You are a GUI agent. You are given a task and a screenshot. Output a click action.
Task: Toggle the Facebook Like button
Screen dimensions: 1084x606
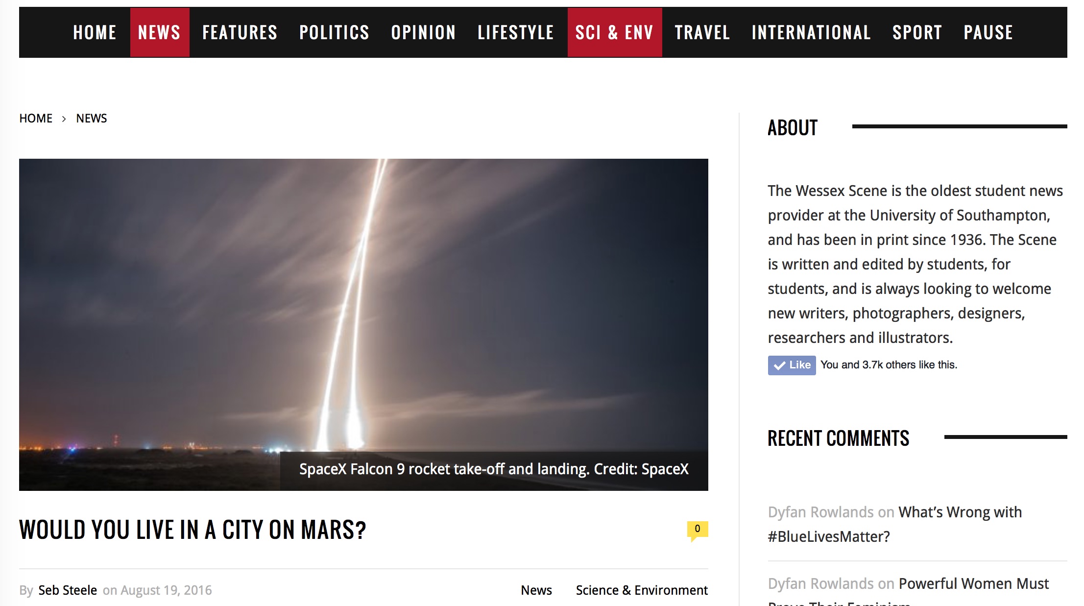pyautogui.click(x=792, y=365)
